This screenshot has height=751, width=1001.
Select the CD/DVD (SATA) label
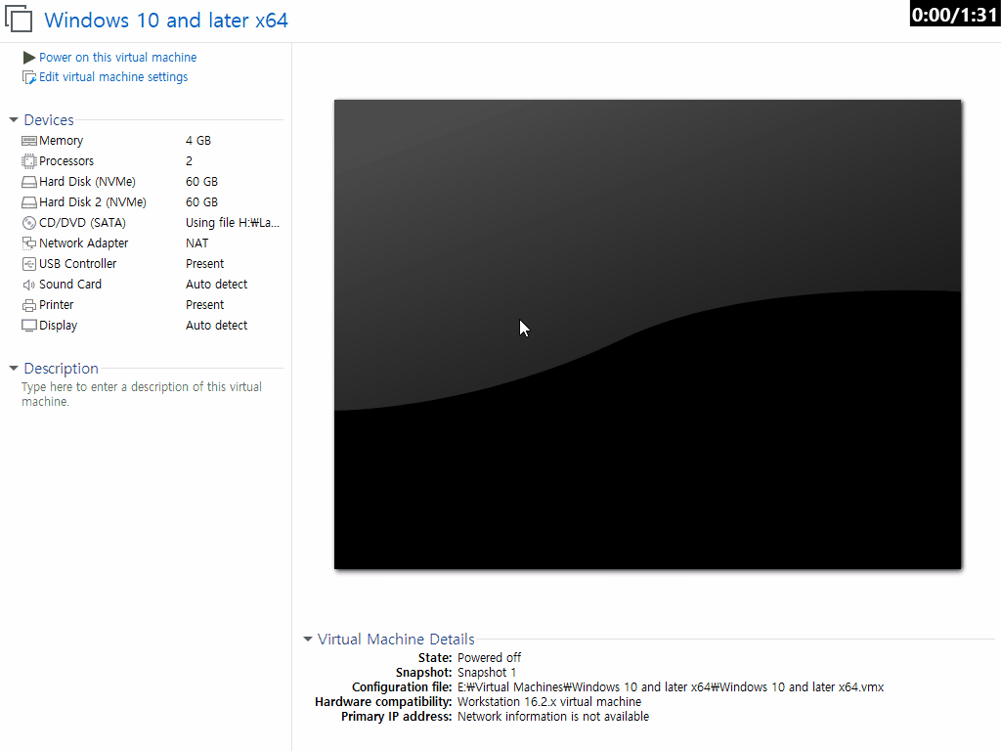(x=82, y=223)
